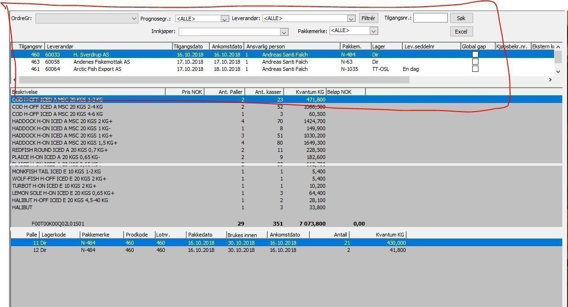Click the Prodkode column header
Screen dimensions: 568x307
tap(139, 235)
